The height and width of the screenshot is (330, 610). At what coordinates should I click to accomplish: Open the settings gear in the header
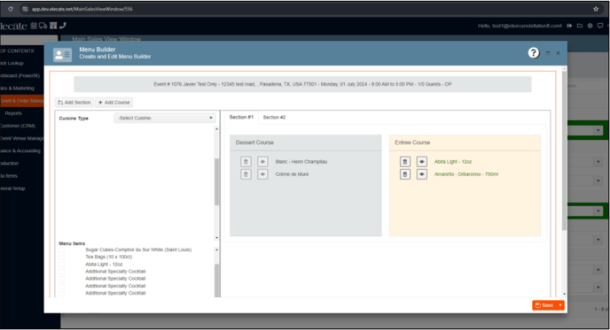pyautogui.click(x=590, y=26)
